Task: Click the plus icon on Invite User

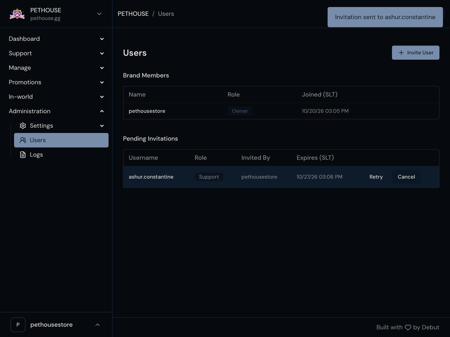Action: click(x=401, y=53)
